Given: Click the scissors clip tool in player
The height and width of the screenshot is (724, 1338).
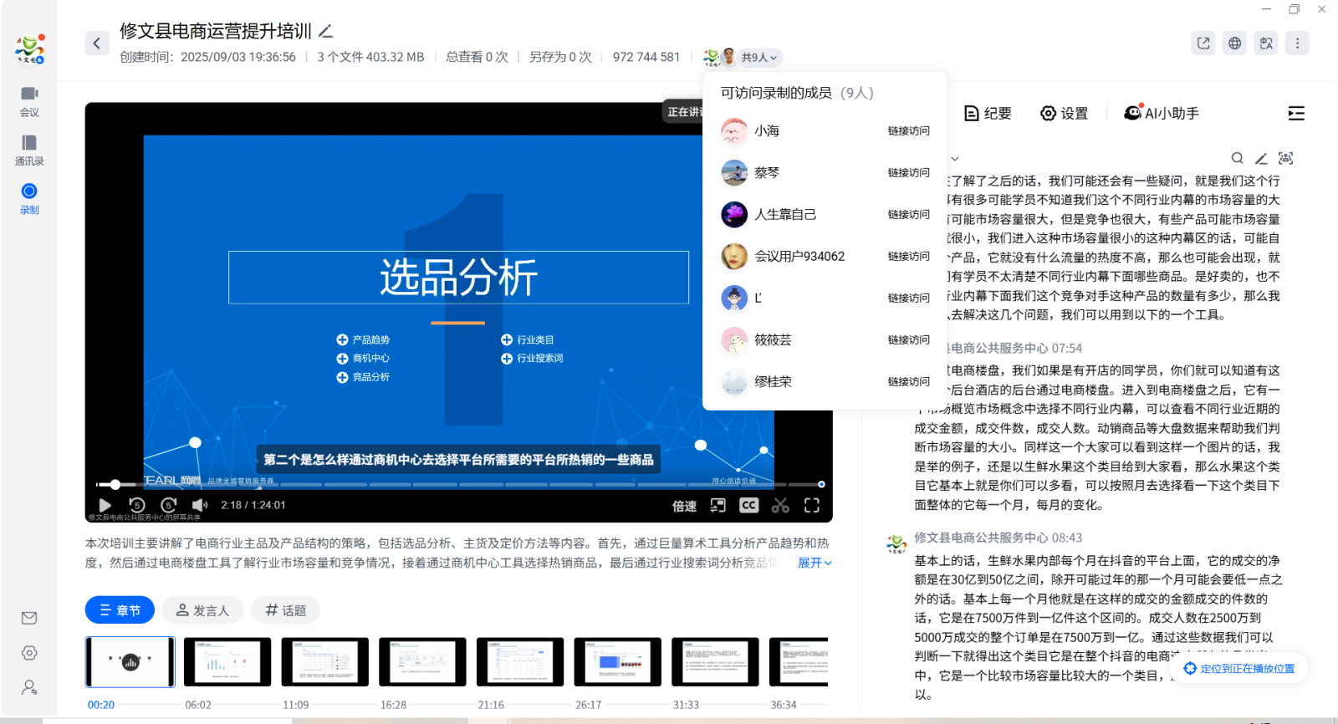Looking at the screenshot, I should [780, 505].
